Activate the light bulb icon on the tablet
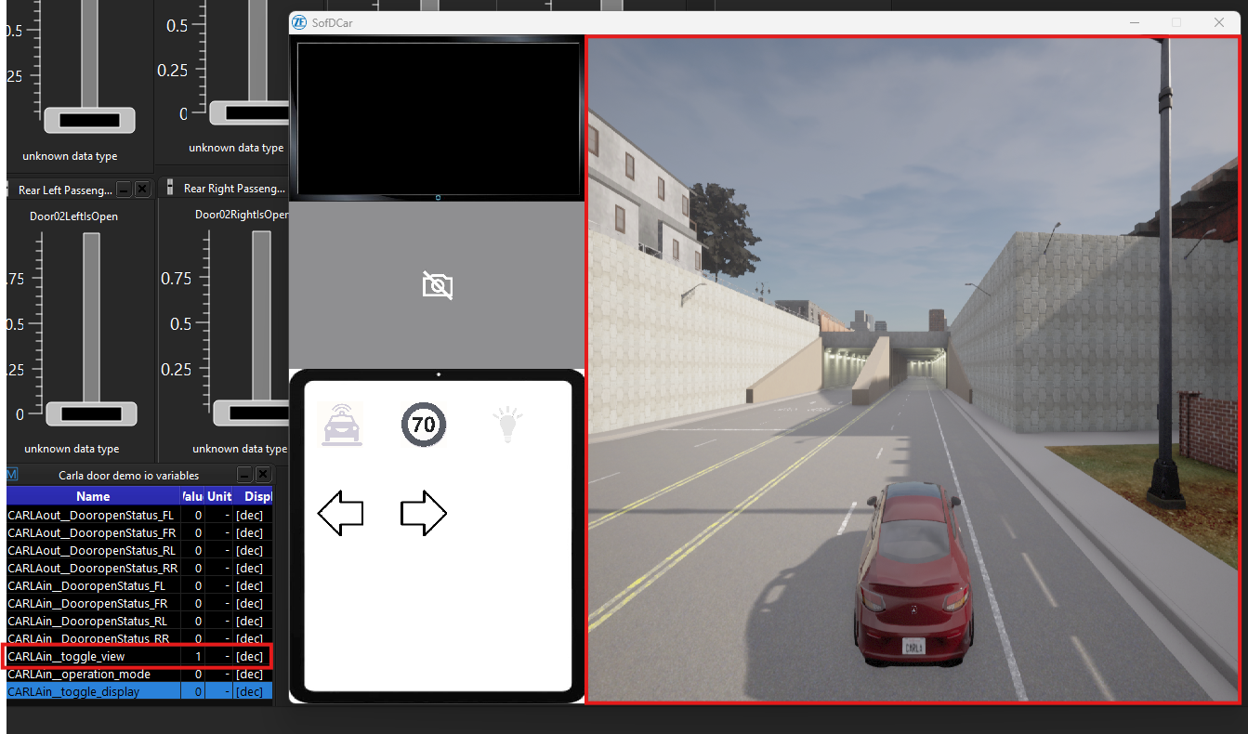The width and height of the screenshot is (1248, 734). tap(507, 424)
